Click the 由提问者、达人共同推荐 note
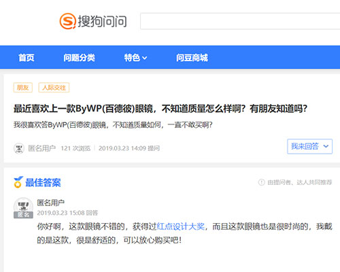Image resolution: width=340 pixels, height=272 pixels. (300, 182)
